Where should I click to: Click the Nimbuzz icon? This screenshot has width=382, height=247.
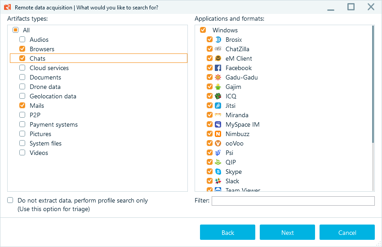pos(218,134)
